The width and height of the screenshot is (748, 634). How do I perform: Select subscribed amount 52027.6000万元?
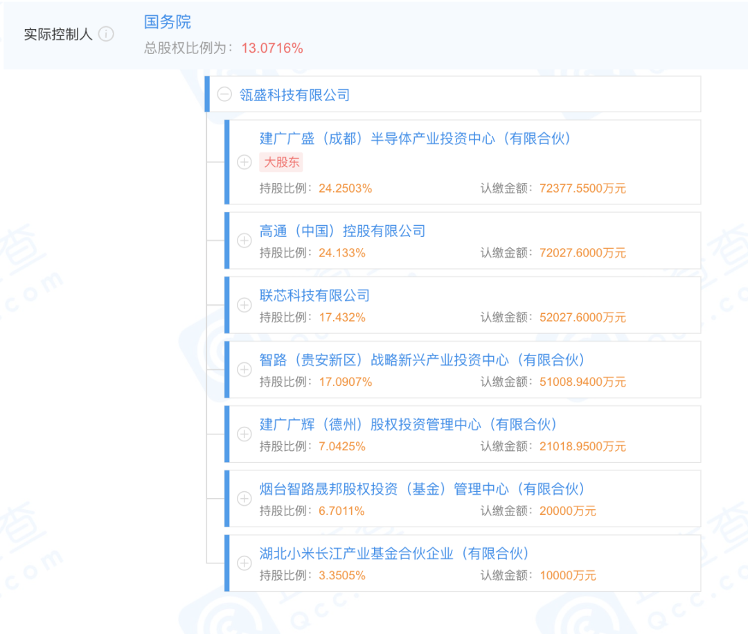click(582, 317)
